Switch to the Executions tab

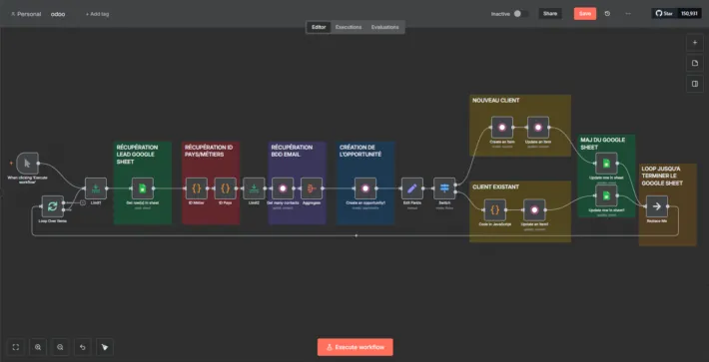[349, 27]
